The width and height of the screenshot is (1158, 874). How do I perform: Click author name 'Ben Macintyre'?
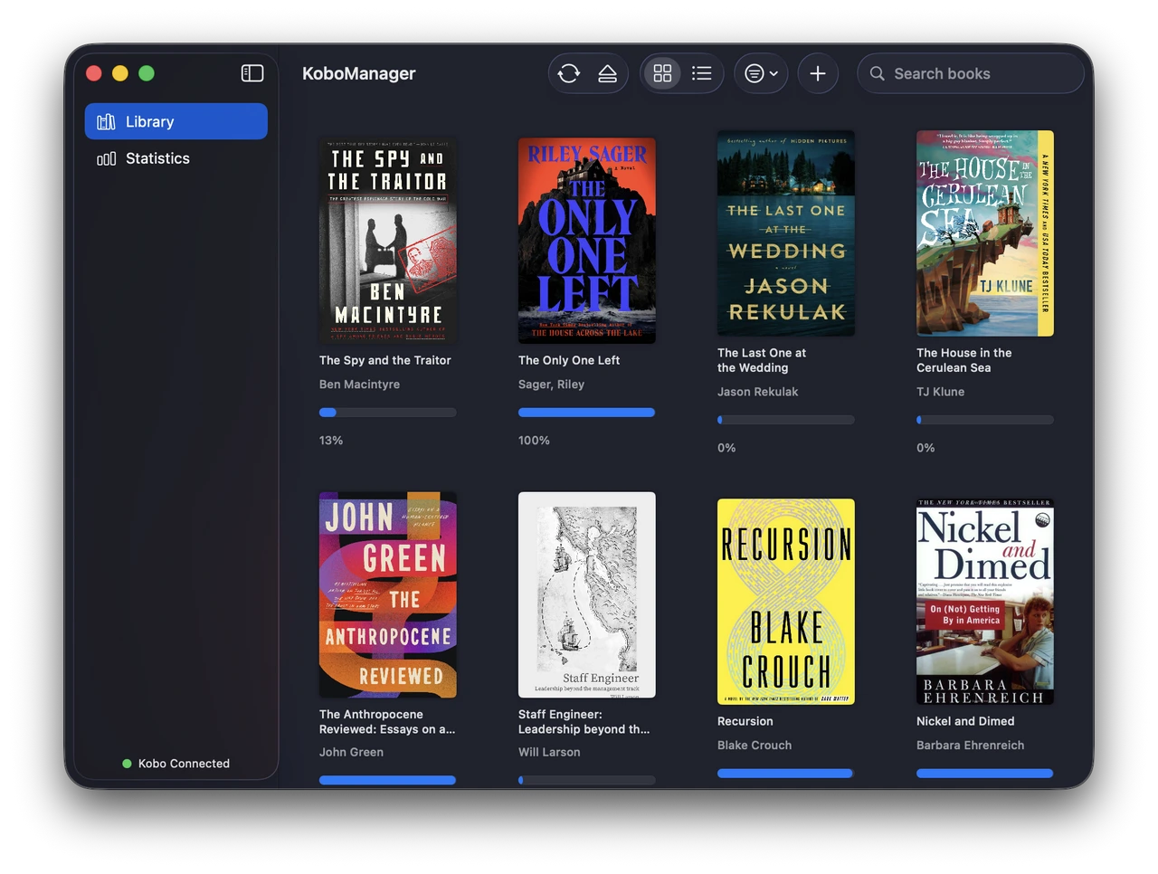click(359, 385)
